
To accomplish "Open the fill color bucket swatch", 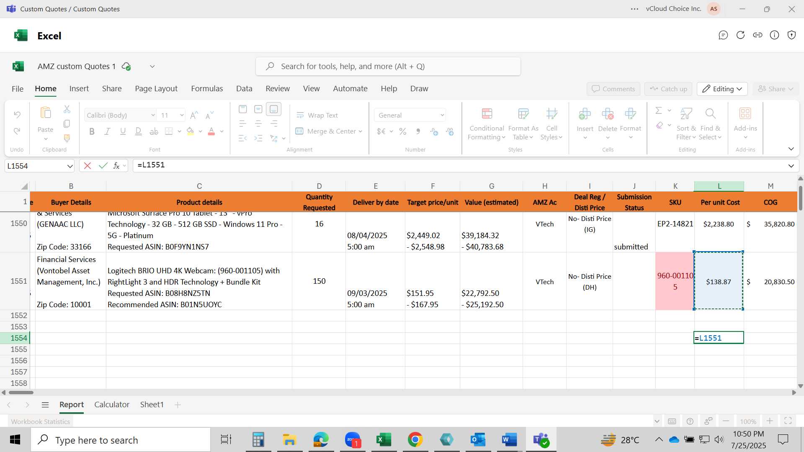I will click(190, 131).
